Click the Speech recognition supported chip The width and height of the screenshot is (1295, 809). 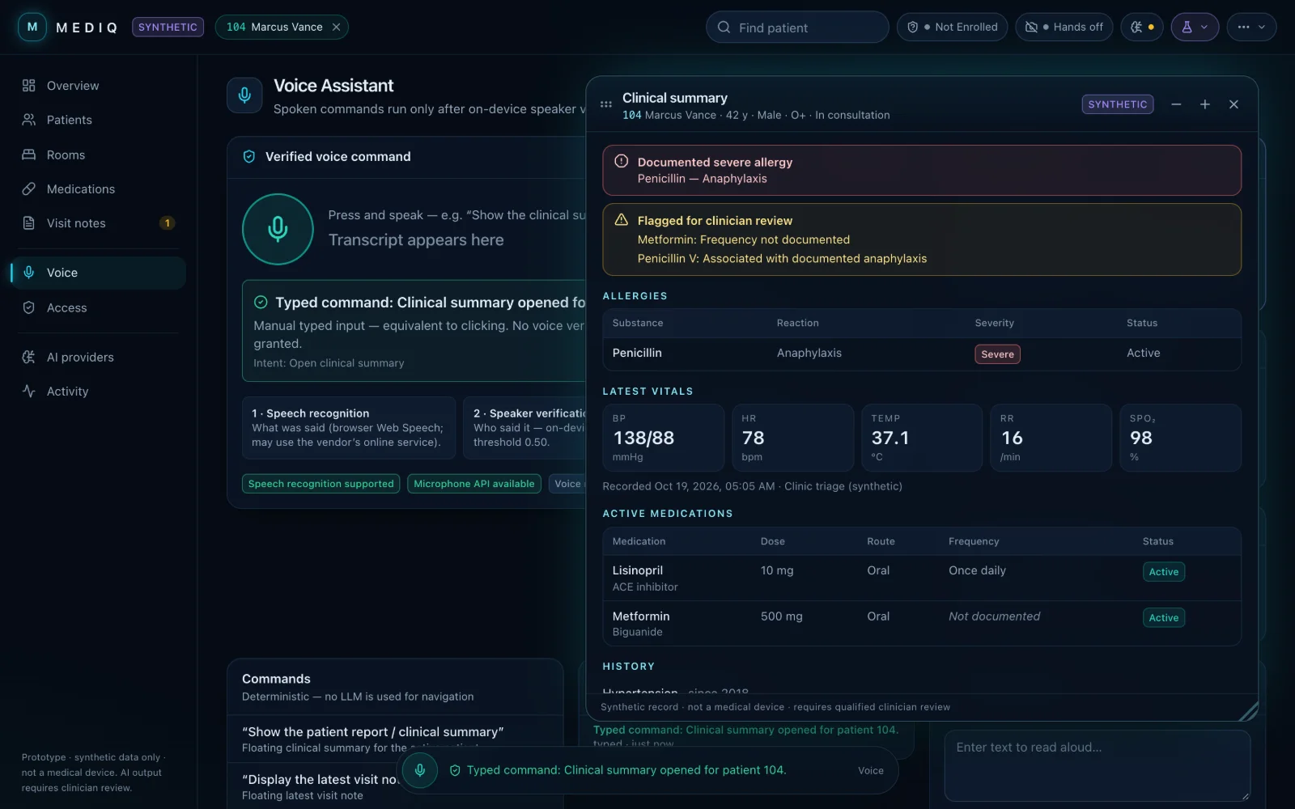click(321, 484)
